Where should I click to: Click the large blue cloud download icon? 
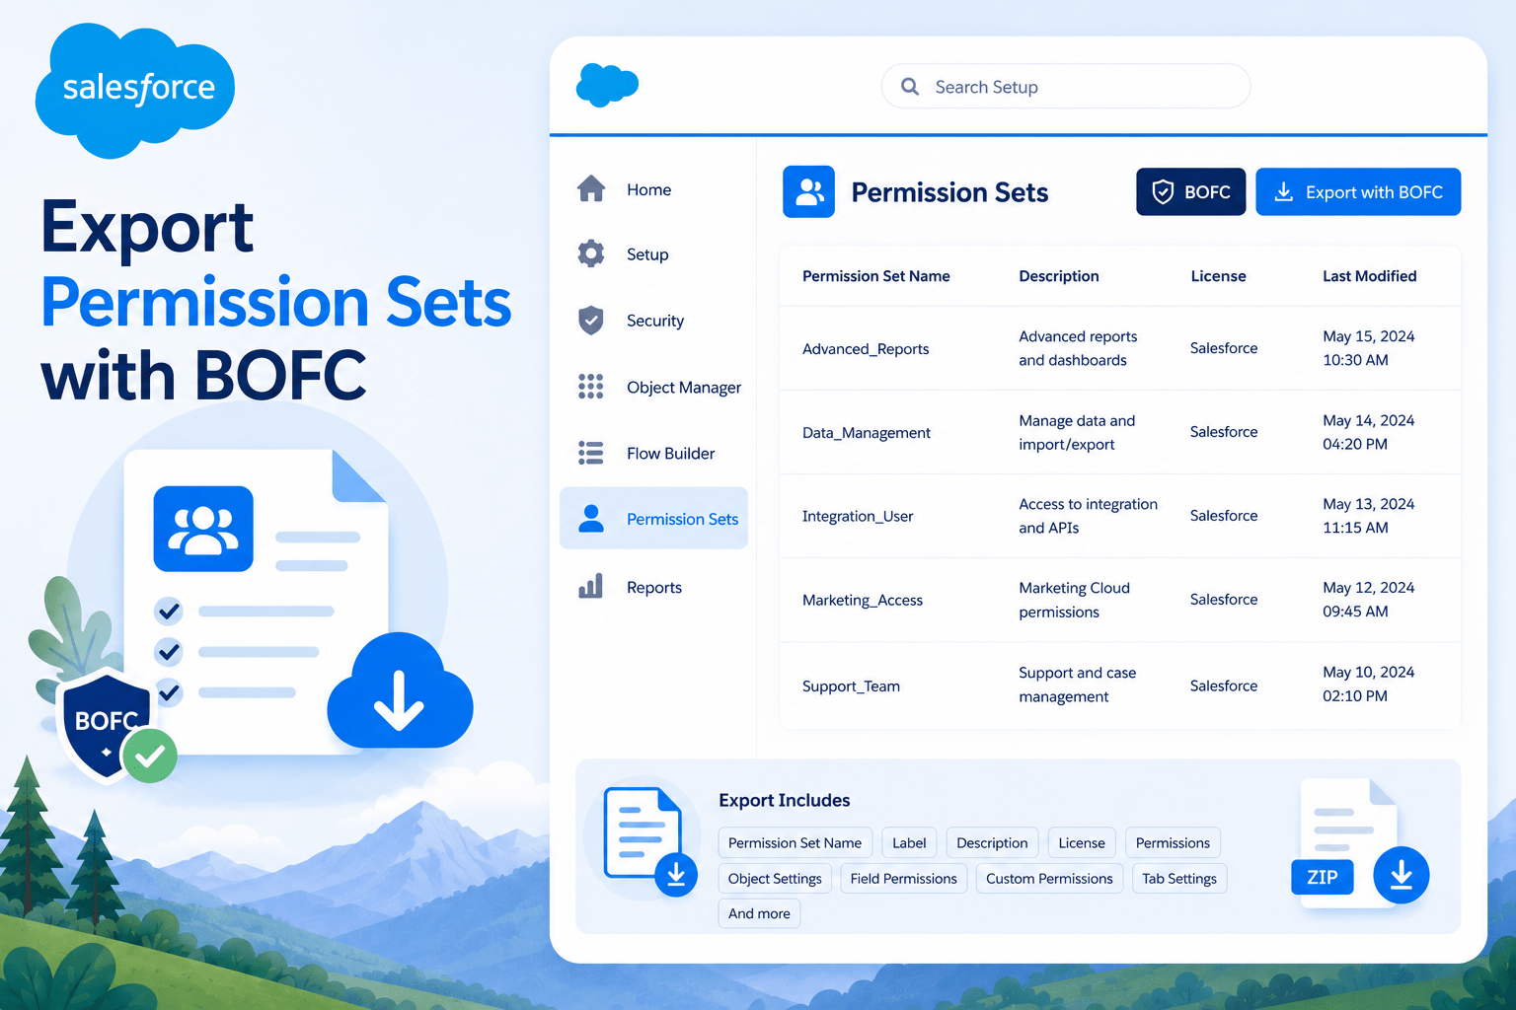coord(400,692)
